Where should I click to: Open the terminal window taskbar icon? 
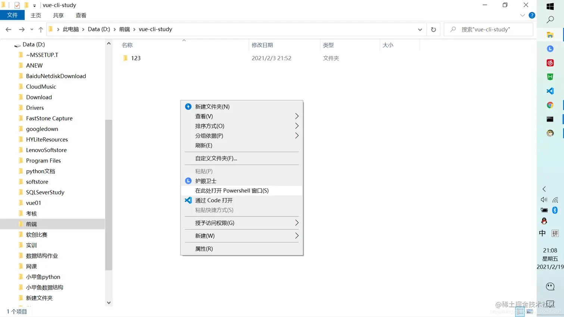550,119
